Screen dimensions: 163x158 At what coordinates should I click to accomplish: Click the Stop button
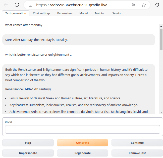coord(28,143)
